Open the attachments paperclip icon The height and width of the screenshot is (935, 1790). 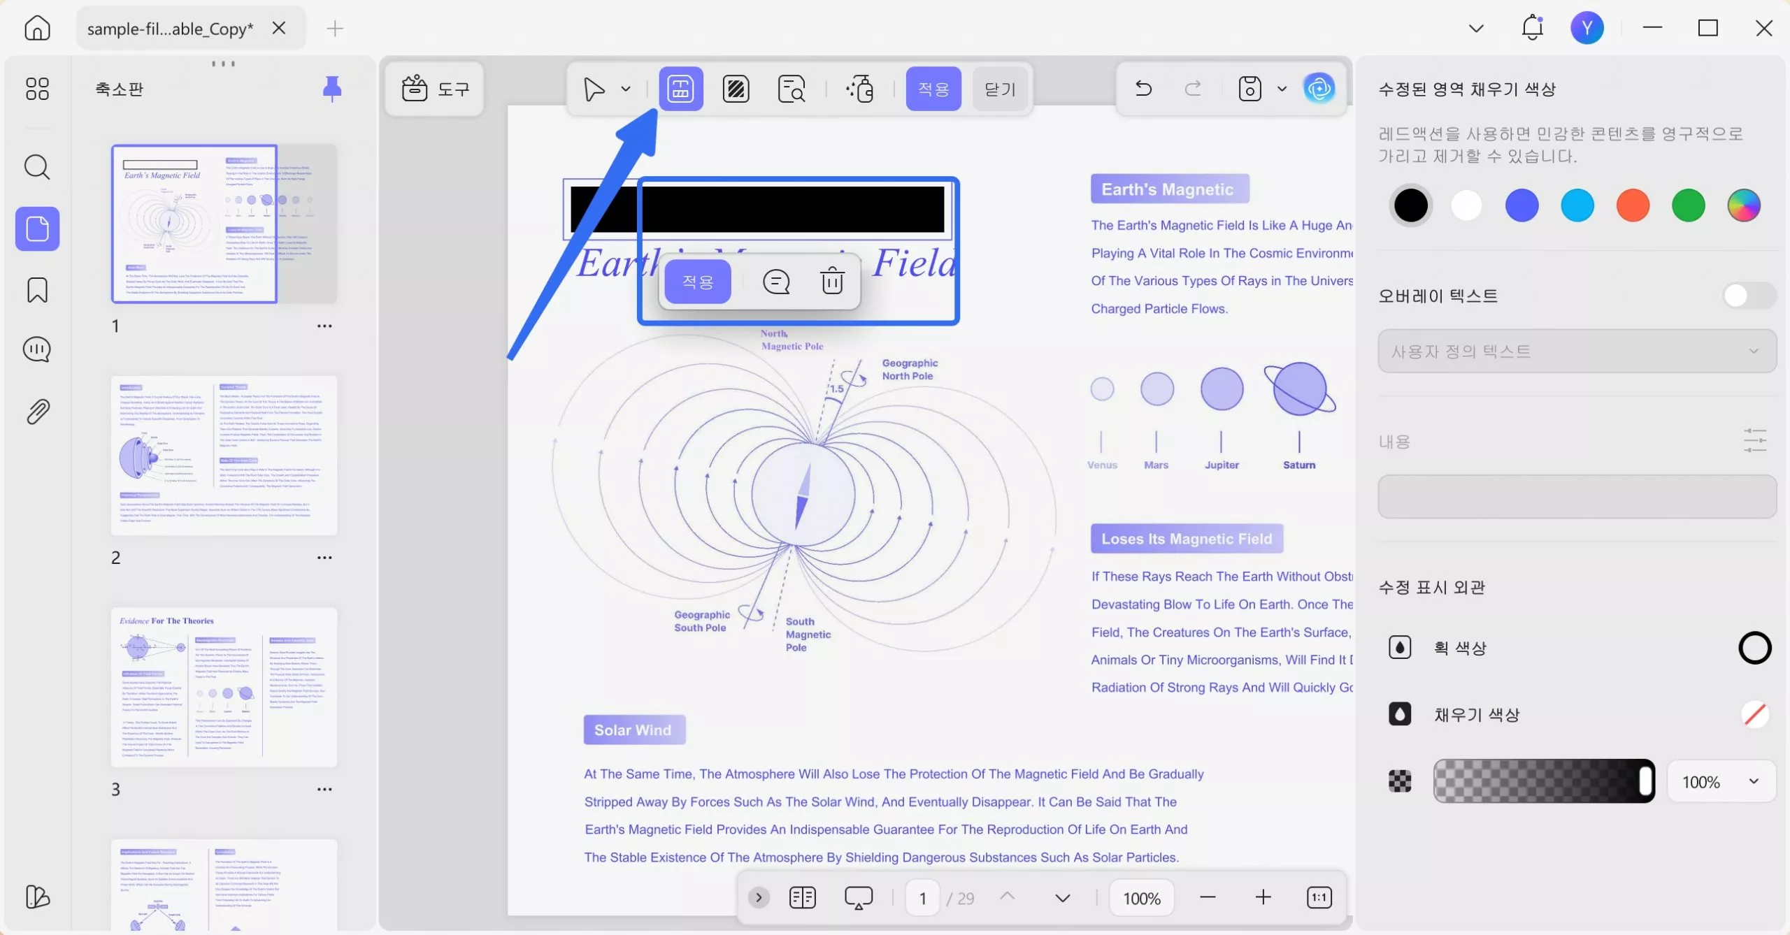coord(37,412)
